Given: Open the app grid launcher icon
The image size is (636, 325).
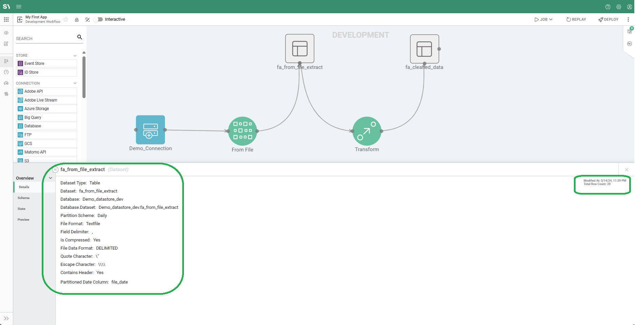Looking at the screenshot, I should 6,20.
